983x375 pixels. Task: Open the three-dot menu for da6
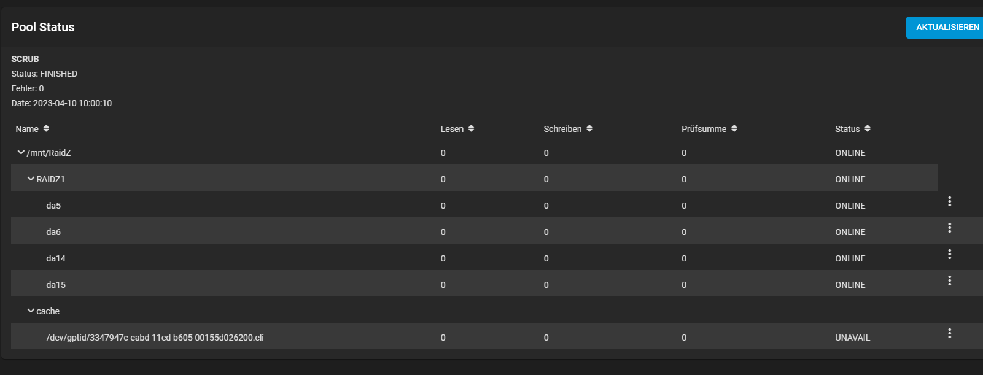949,228
